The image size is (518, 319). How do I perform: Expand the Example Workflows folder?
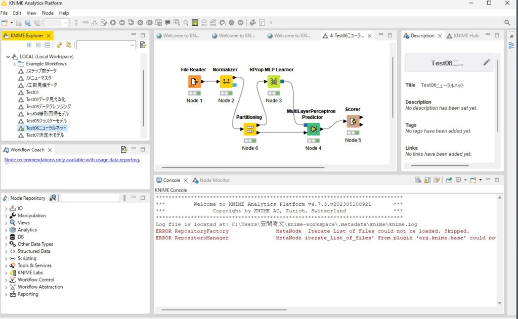[x=14, y=64]
